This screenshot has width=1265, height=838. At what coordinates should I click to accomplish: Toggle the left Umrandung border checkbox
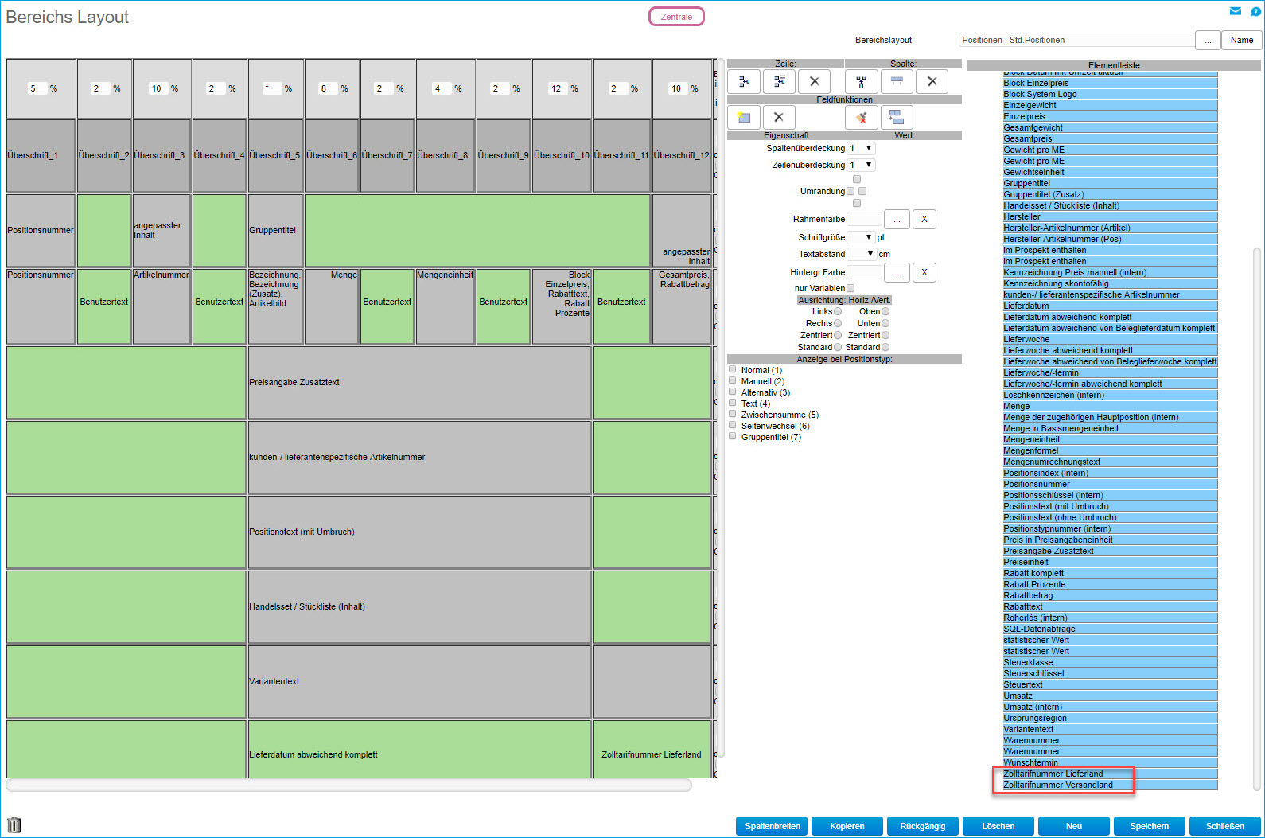(x=850, y=191)
